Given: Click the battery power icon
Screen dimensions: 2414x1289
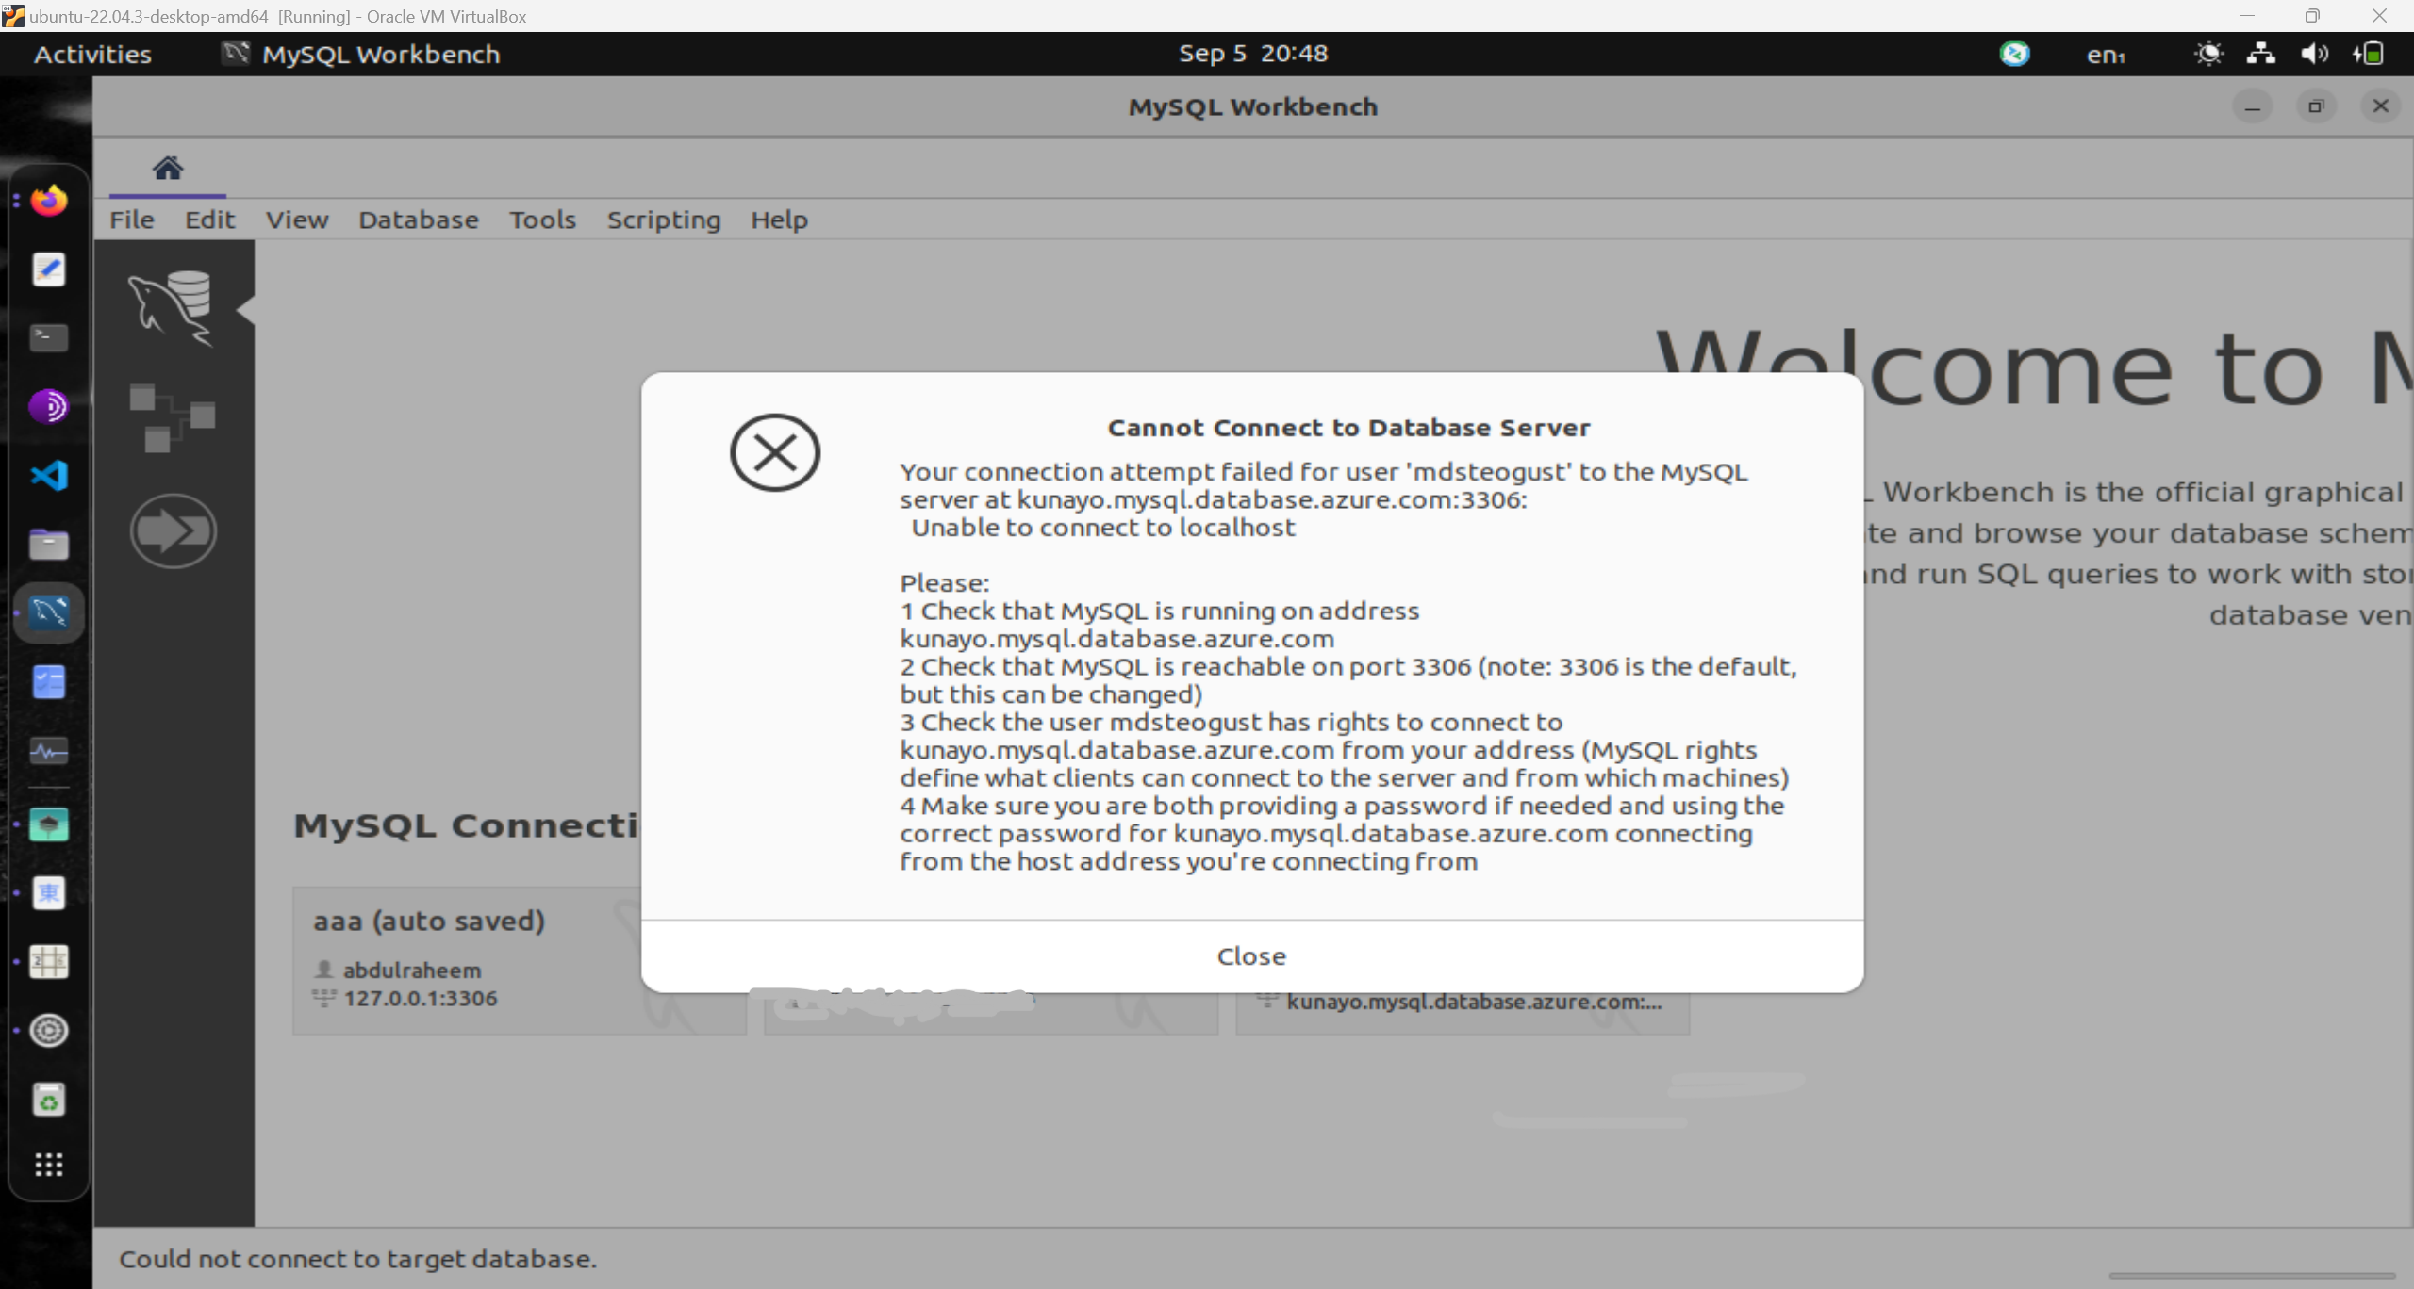Looking at the screenshot, I should [2369, 54].
